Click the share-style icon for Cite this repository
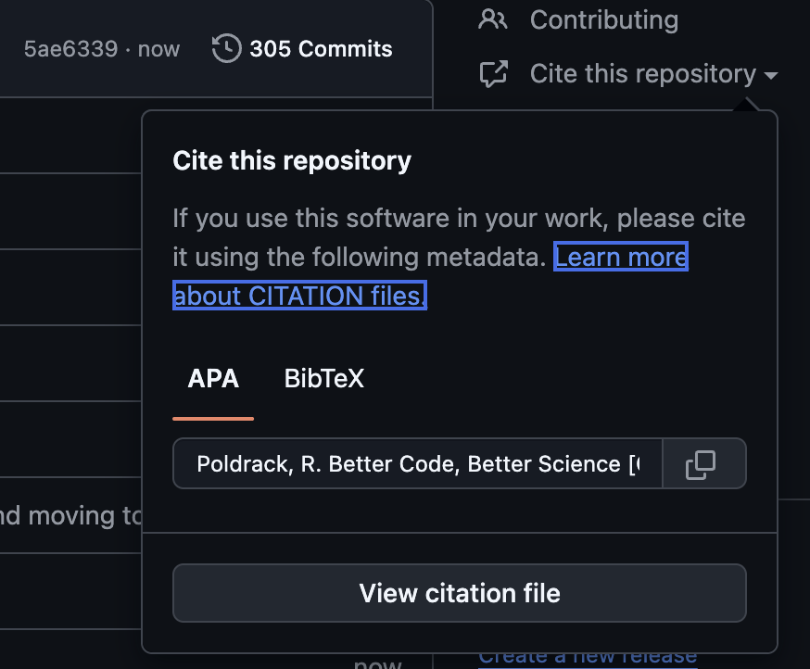810x669 pixels. coord(492,72)
